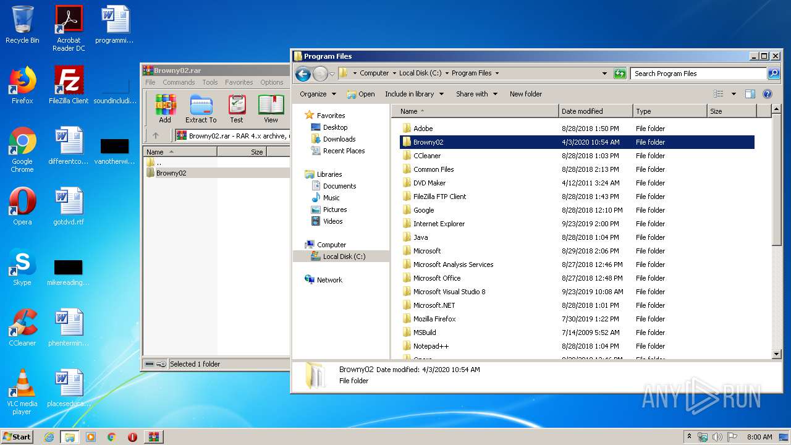Click Open in Explorer command bar
Image resolution: width=791 pixels, height=445 pixels.
click(361, 94)
